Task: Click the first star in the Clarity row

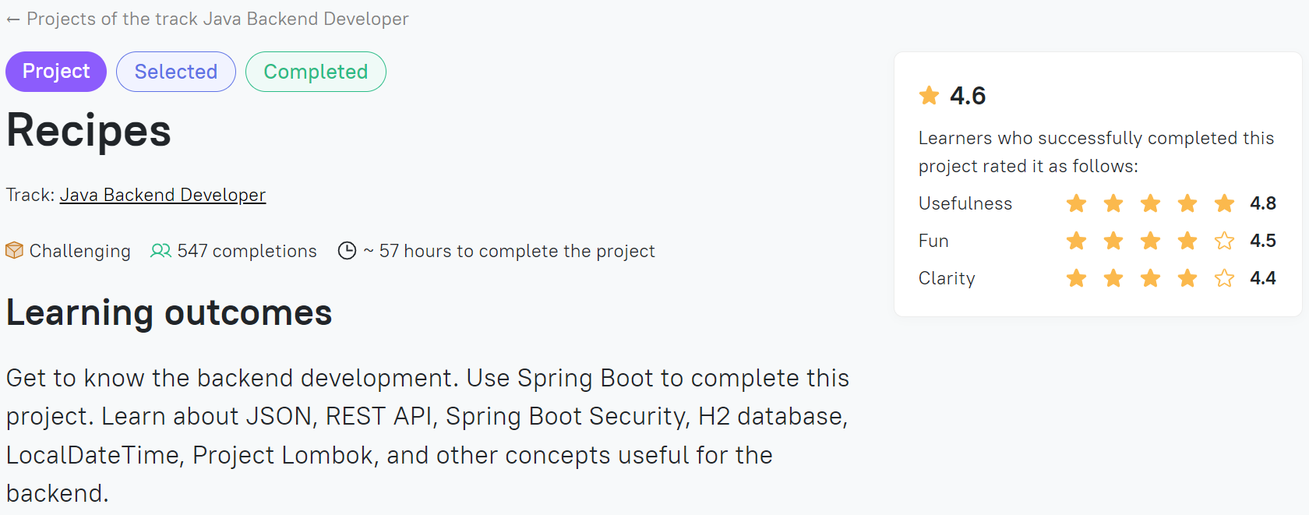Action: 1076,277
